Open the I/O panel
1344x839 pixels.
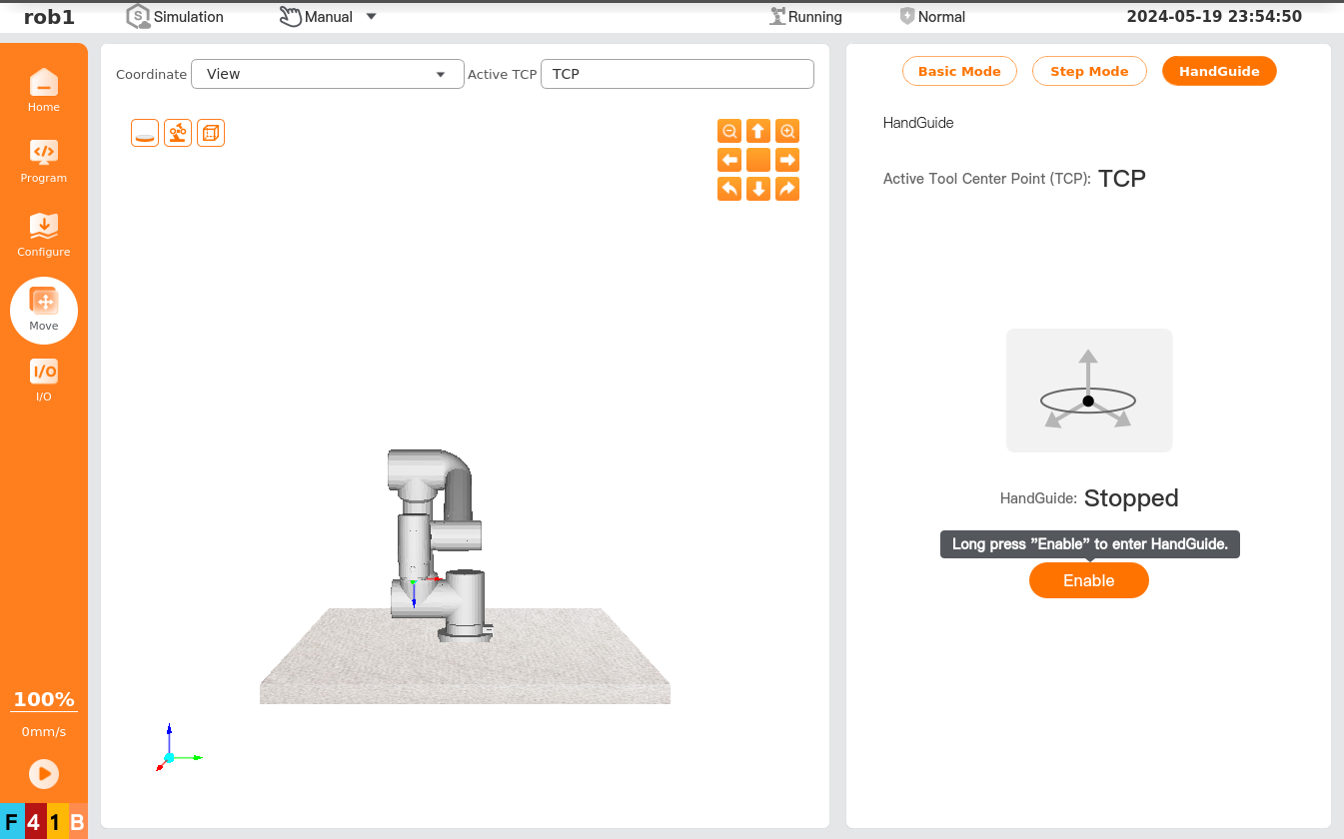(44, 380)
